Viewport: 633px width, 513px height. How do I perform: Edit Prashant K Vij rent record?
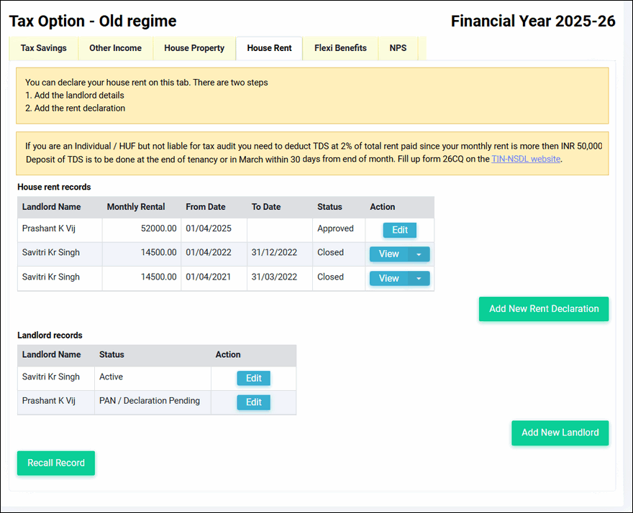400,230
